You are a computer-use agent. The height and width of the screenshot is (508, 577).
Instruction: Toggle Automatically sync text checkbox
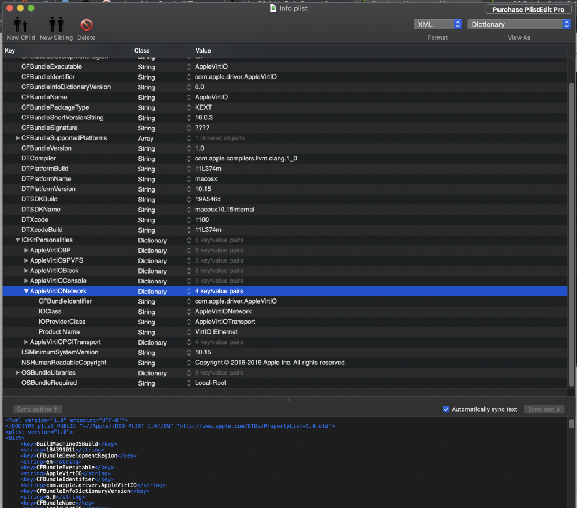tap(446, 409)
